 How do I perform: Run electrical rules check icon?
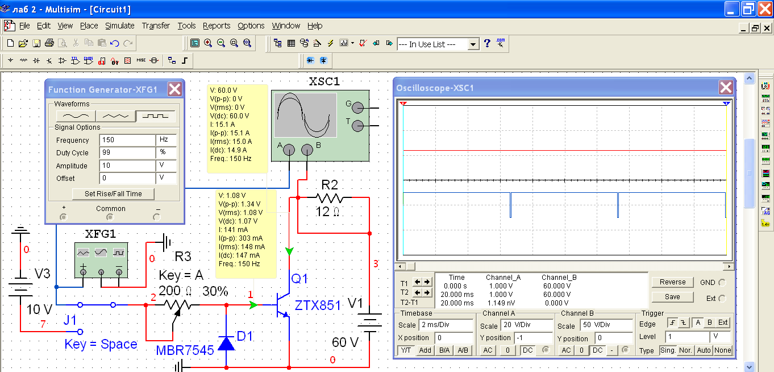coord(363,43)
